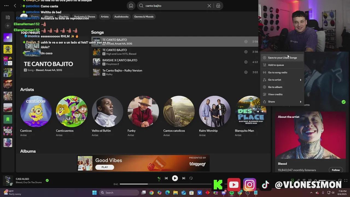Add Kulky Version song to Liked Songs
The width and height of the screenshot is (350, 197).
(246, 72)
